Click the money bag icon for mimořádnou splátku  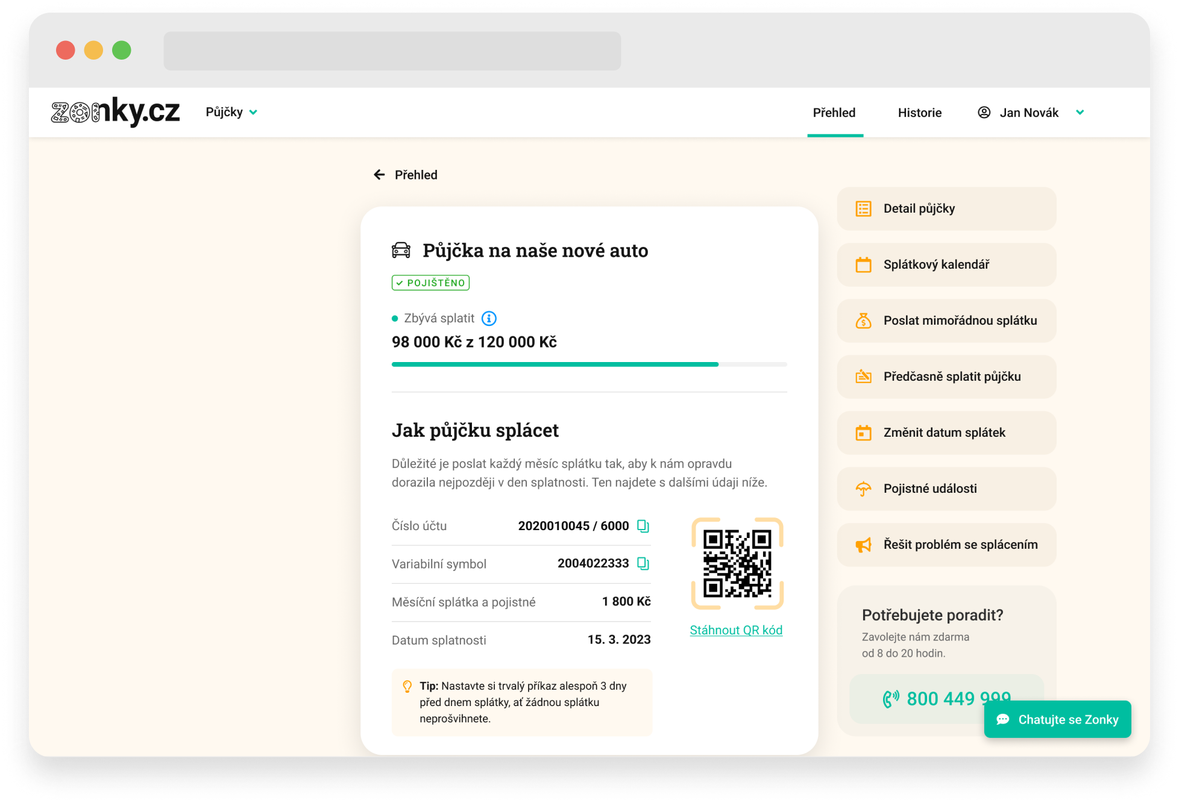click(863, 321)
